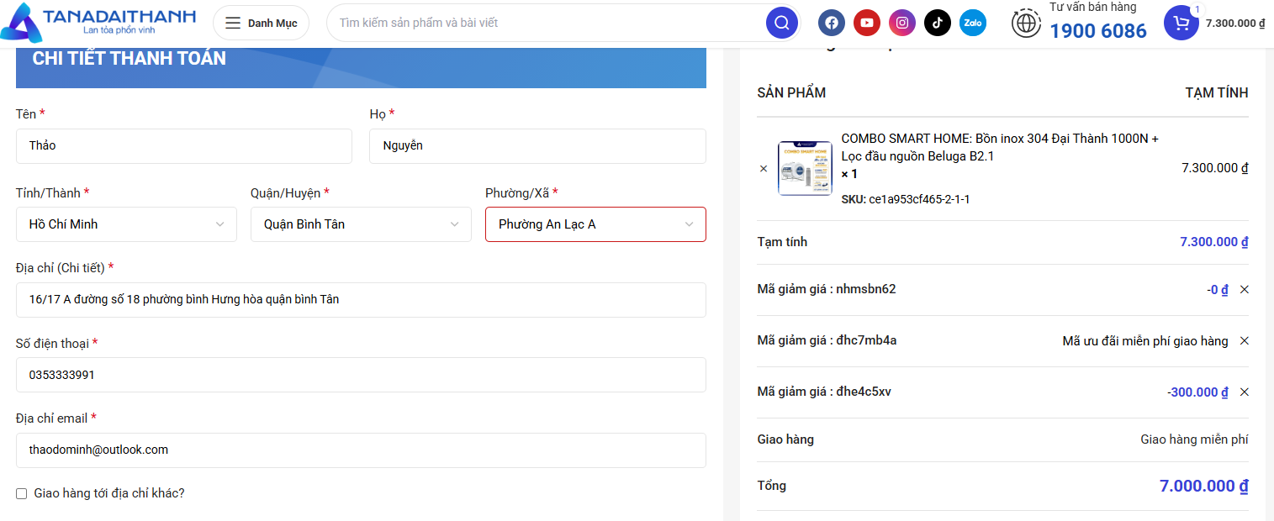
Task: Open the TikTok social icon
Action: 938,23
